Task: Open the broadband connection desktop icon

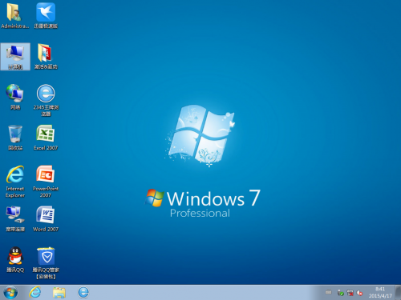Action: [x=15, y=219]
